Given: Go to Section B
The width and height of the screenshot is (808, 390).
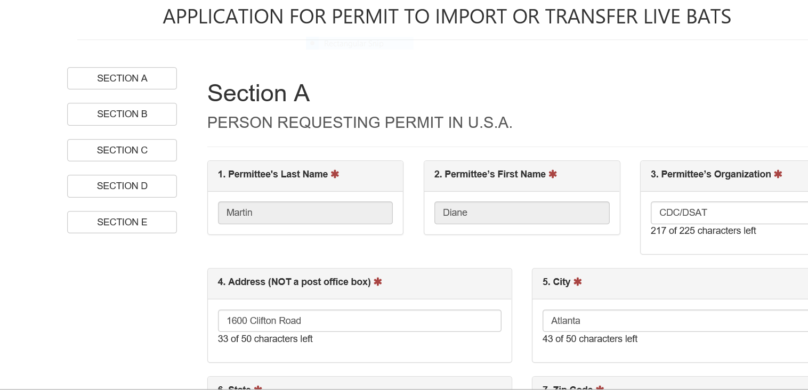Looking at the screenshot, I should pos(122,114).
